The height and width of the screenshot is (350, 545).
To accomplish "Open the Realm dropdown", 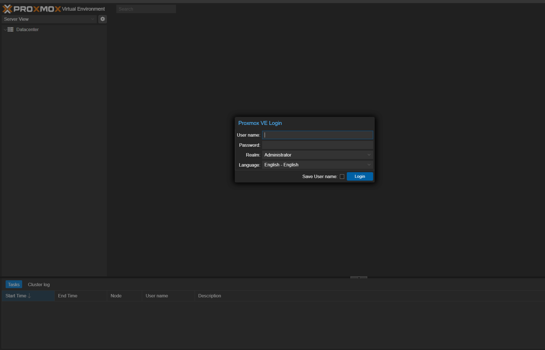I will (317, 155).
